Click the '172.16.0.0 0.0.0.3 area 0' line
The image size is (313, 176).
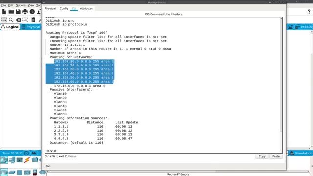[x=79, y=86]
